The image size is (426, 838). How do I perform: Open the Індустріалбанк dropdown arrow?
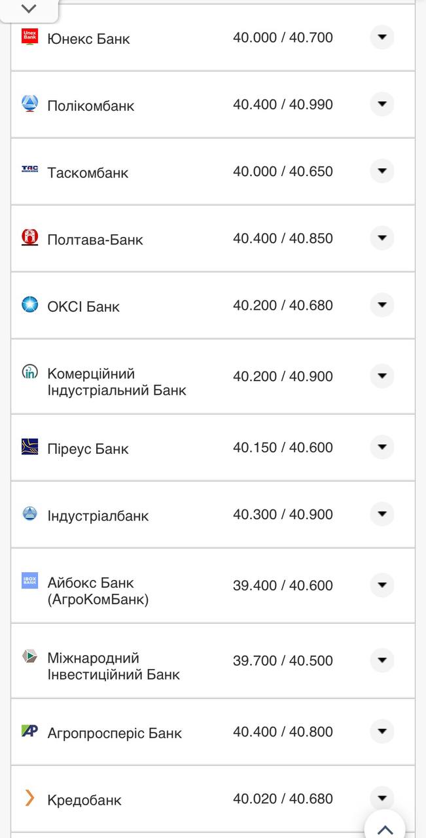coord(382,515)
